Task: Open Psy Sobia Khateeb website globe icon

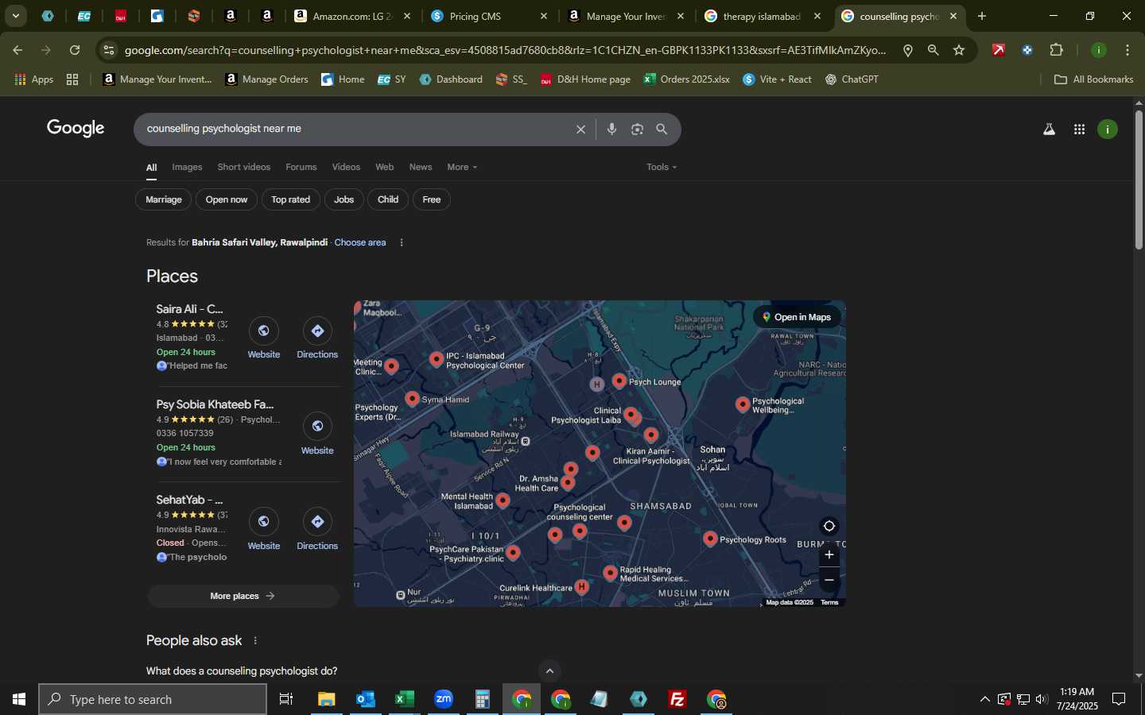Action: pos(317,427)
